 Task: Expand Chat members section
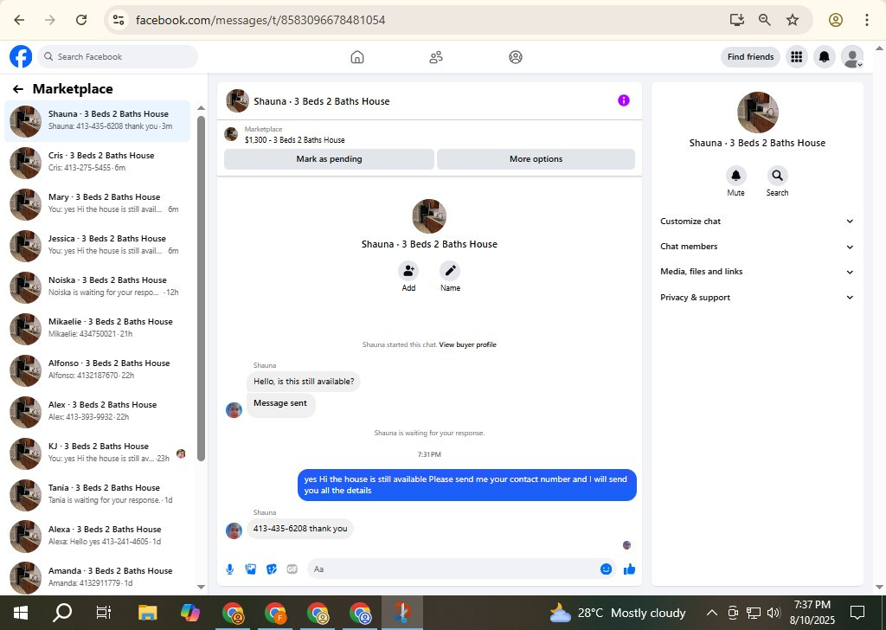(757, 247)
